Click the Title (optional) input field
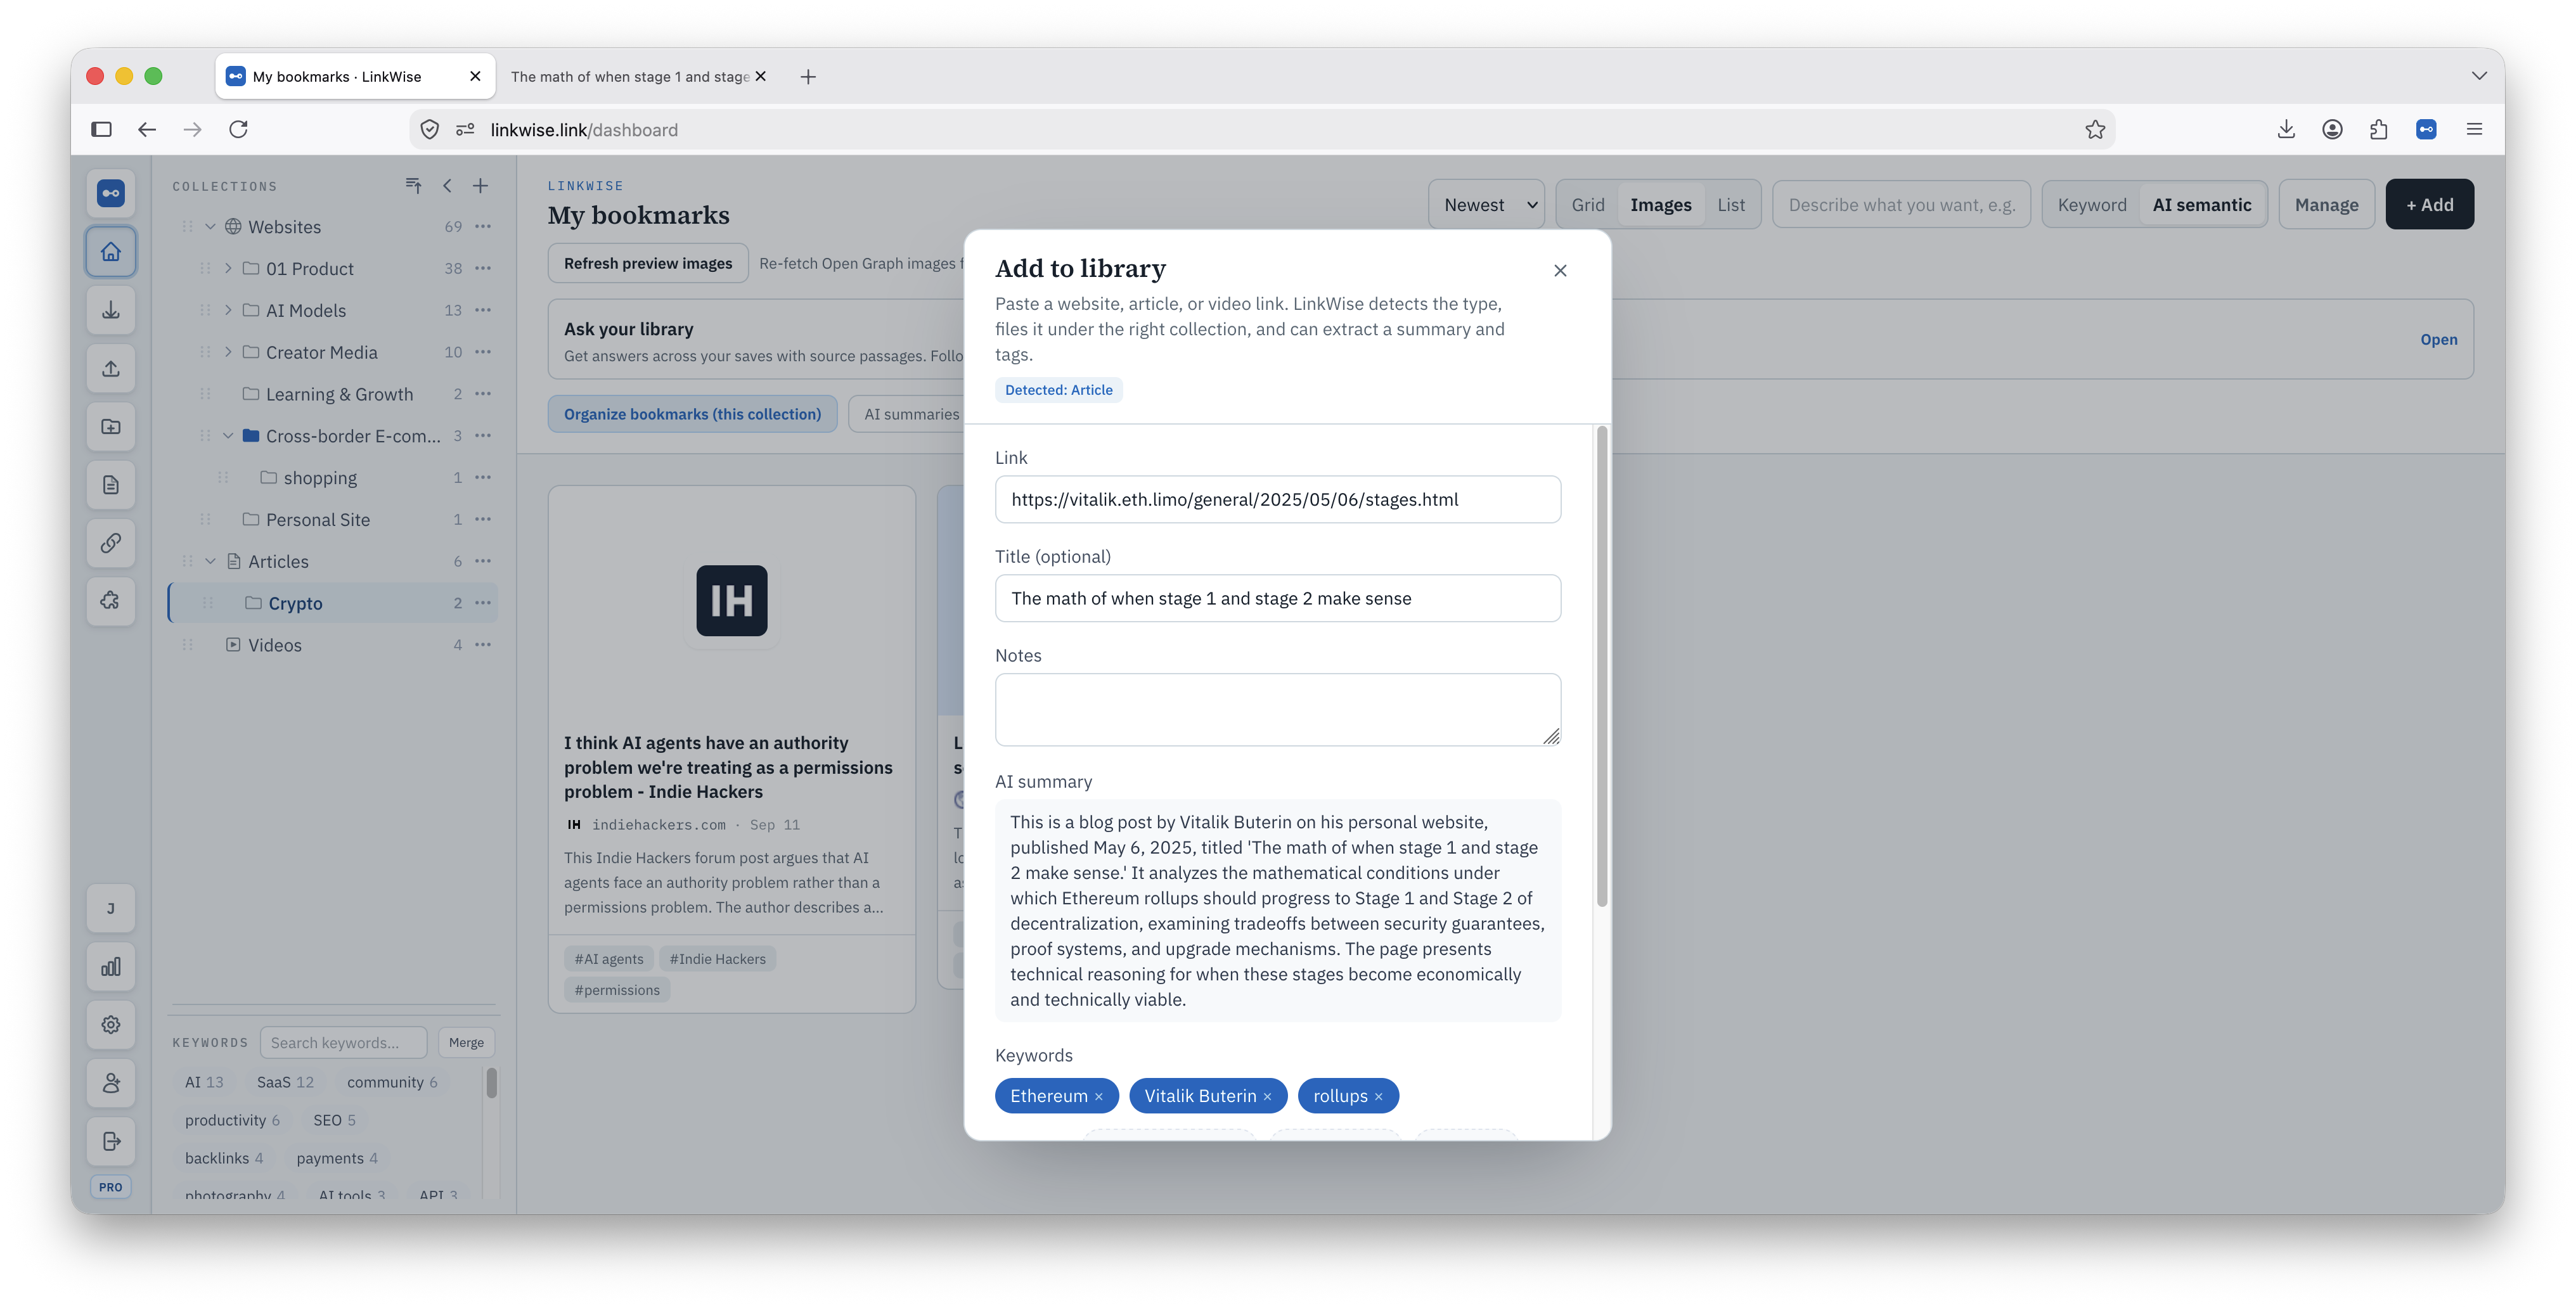 point(1277,599)
